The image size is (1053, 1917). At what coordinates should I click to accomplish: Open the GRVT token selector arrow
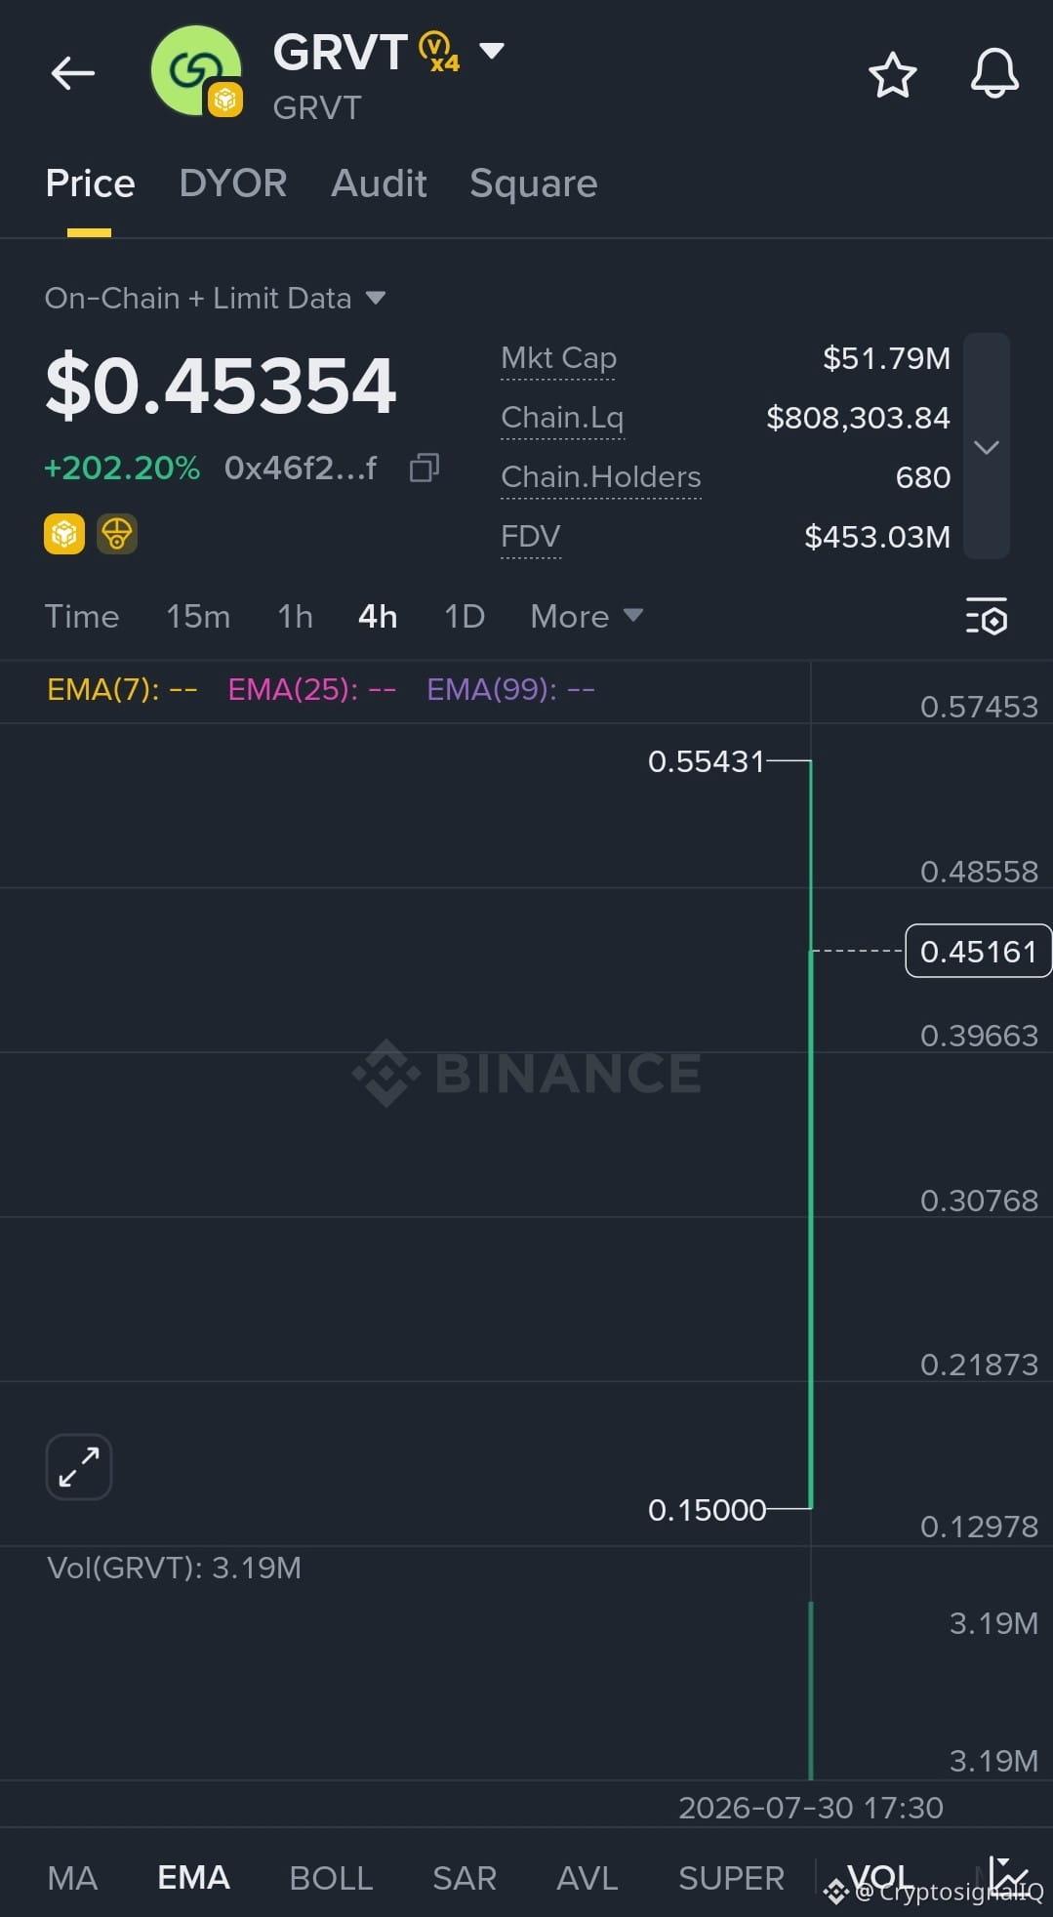click(492, 51)
